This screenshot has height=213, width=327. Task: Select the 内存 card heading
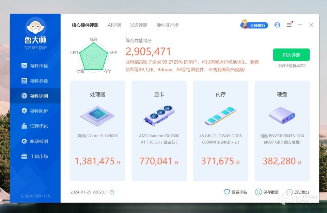[x=220, y=94]
